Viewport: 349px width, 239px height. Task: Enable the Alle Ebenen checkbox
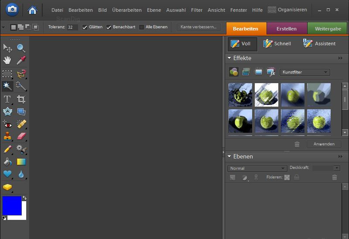(x=141, y=27)
